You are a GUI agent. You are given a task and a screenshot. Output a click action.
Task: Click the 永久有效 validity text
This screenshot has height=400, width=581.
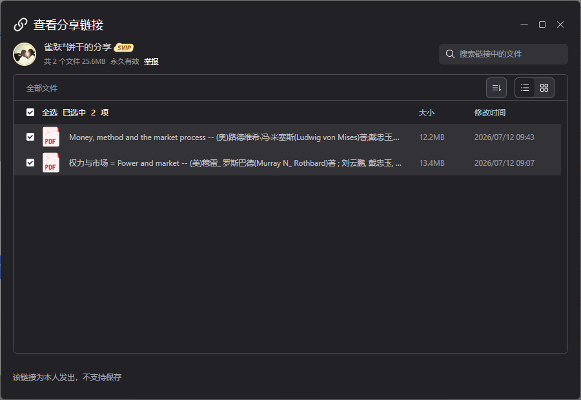tap(125, 61)
